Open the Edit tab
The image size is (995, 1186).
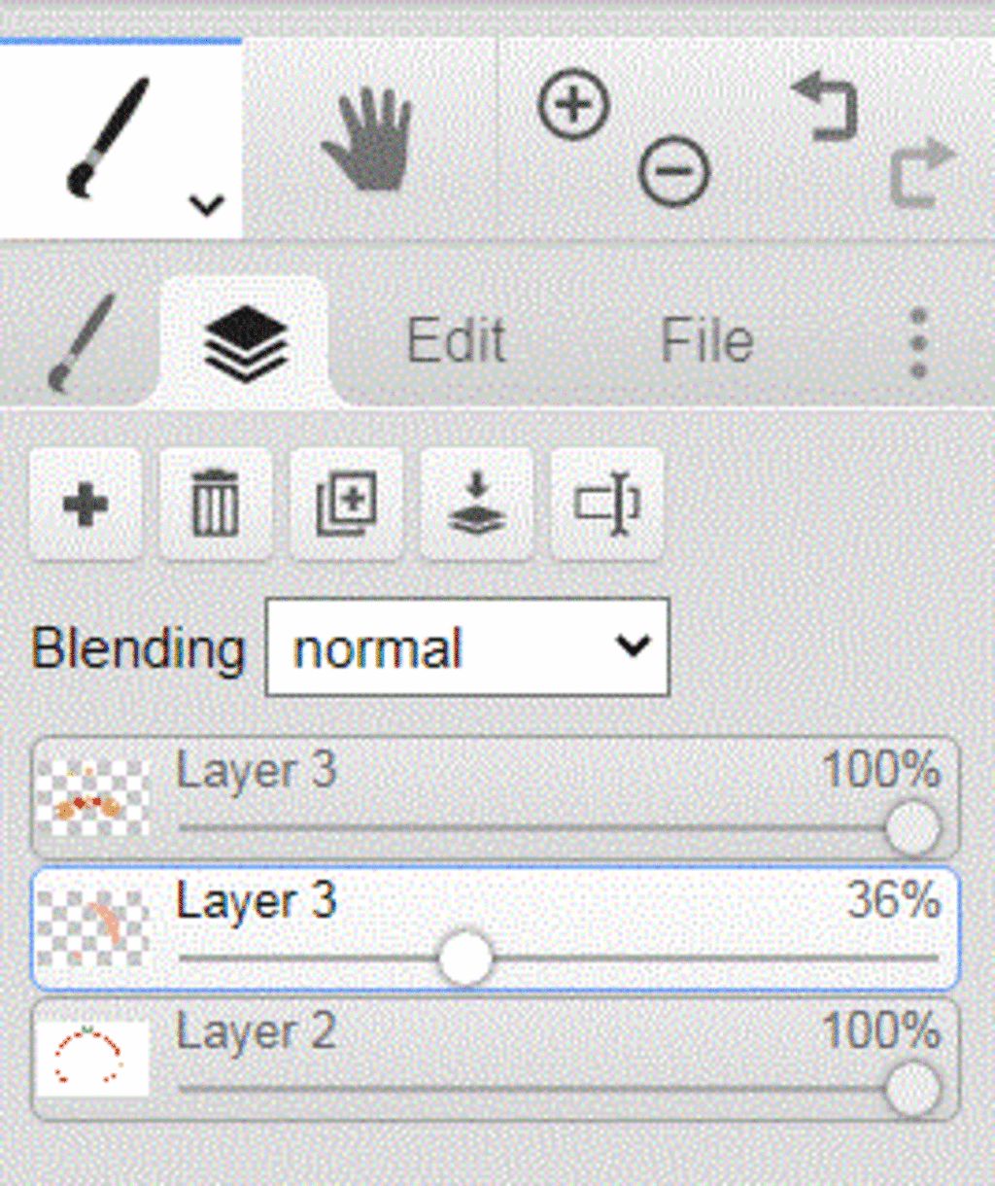click(456, 341)
